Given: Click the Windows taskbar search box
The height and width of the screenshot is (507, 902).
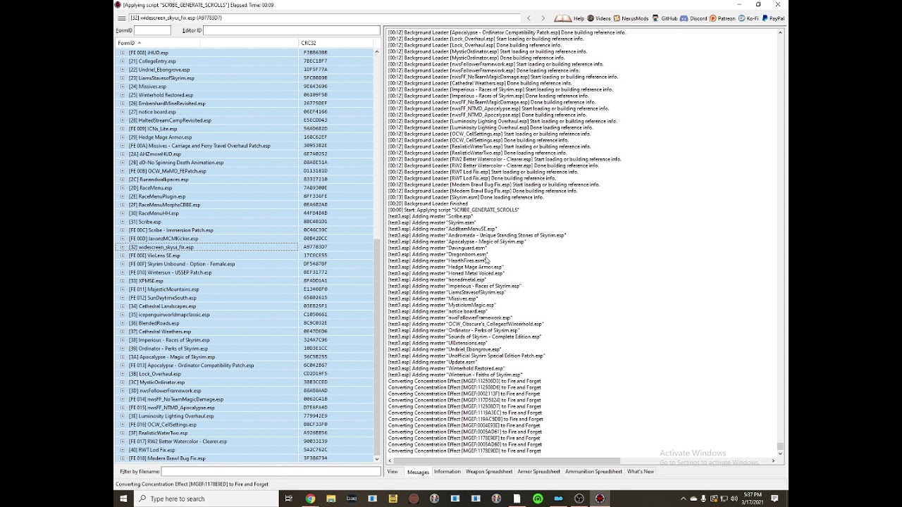Looking at the screenshot, I should click(x=206, y=499).
